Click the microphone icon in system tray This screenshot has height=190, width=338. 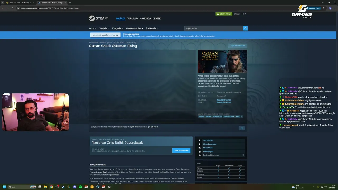coord(318,187)
